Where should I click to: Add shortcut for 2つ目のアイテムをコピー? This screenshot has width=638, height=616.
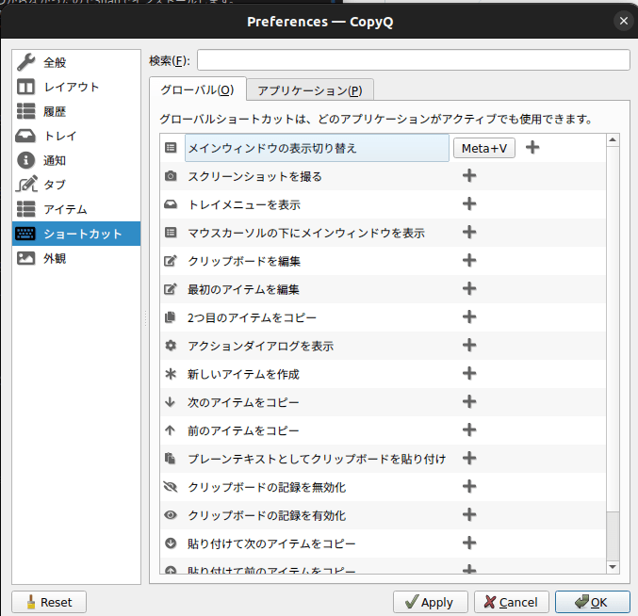click(469, 316)
